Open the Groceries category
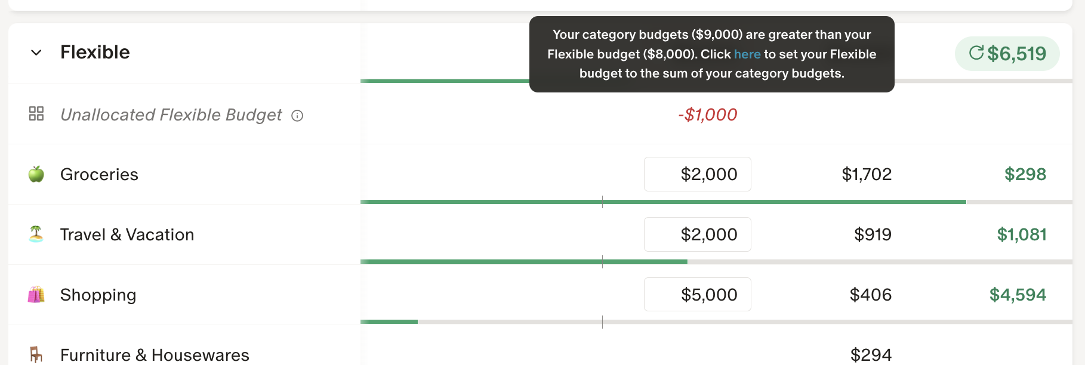The width and height of the screenshot is (1085, 365). click(99, 174)
